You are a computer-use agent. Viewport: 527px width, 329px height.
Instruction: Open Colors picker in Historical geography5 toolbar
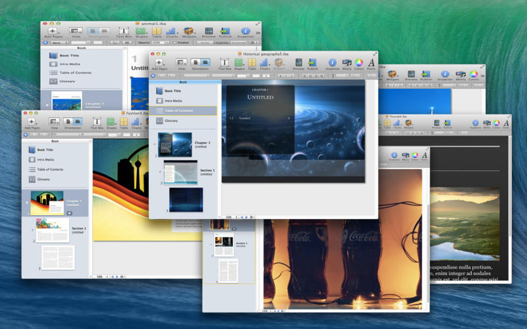359,63
